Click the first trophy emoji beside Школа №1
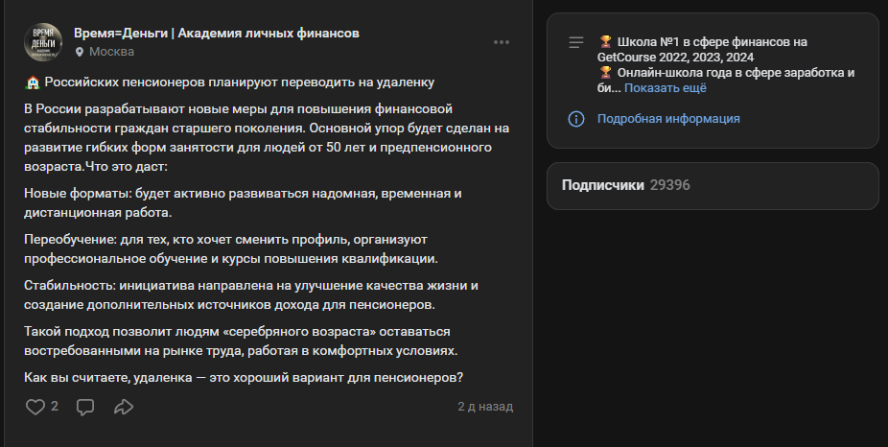Viewport: 888px width, 447px height. pos(605,42)
